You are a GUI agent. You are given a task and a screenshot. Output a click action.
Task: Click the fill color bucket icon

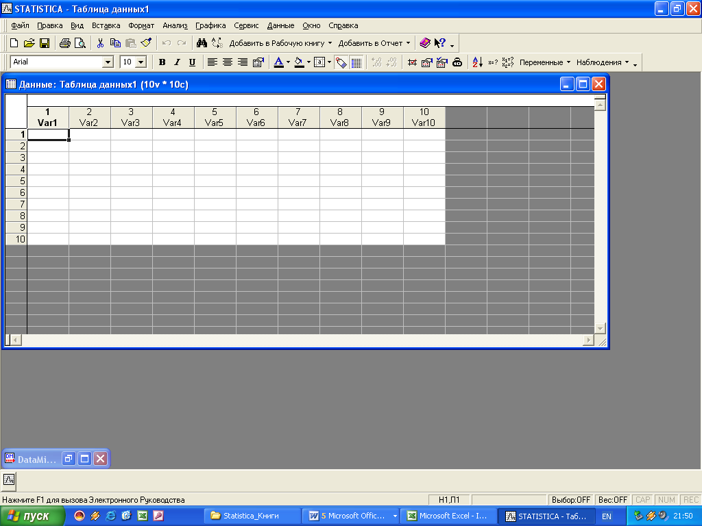pos(299,62)
